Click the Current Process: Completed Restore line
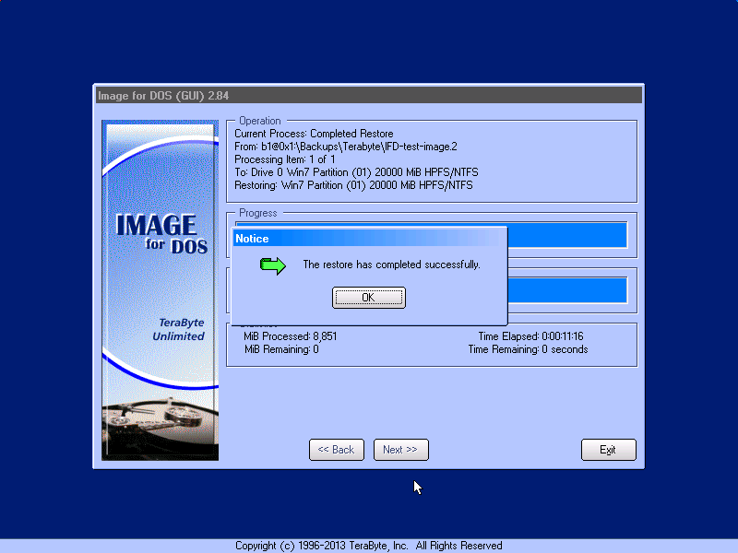The width and height of the screenshot is (738, 553). (314, 134)
